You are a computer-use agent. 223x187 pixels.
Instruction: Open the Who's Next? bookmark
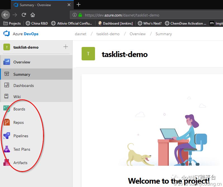click(150, 23)
